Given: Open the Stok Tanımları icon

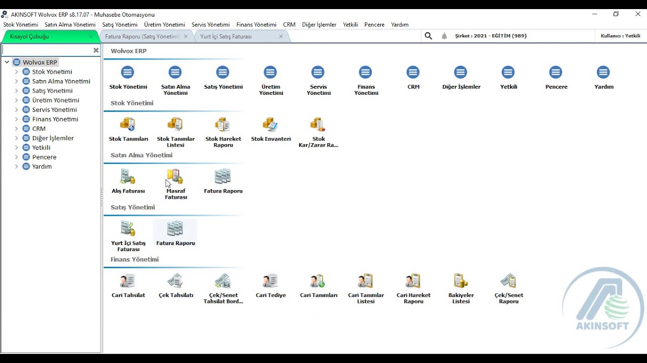Looking at the screenshot, I should (x=128, y=125).
